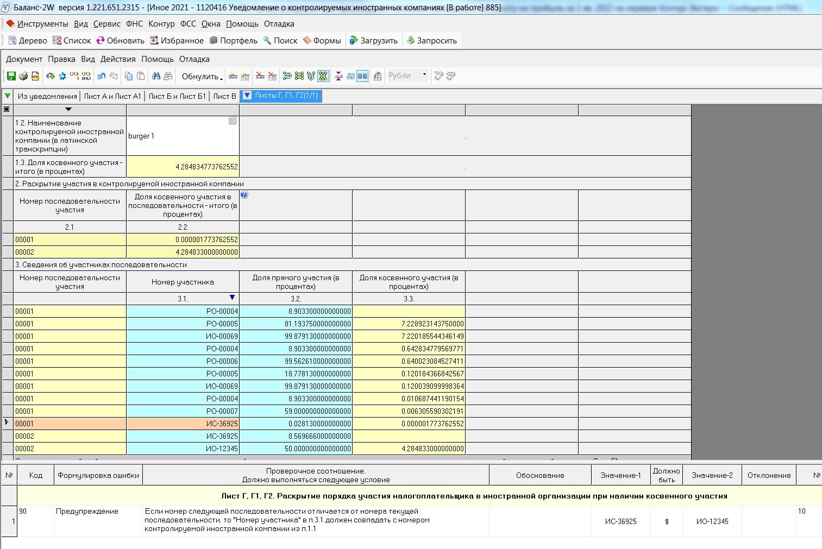
Task: Click the Портфель toolbar button
Action: coord(234,41)
